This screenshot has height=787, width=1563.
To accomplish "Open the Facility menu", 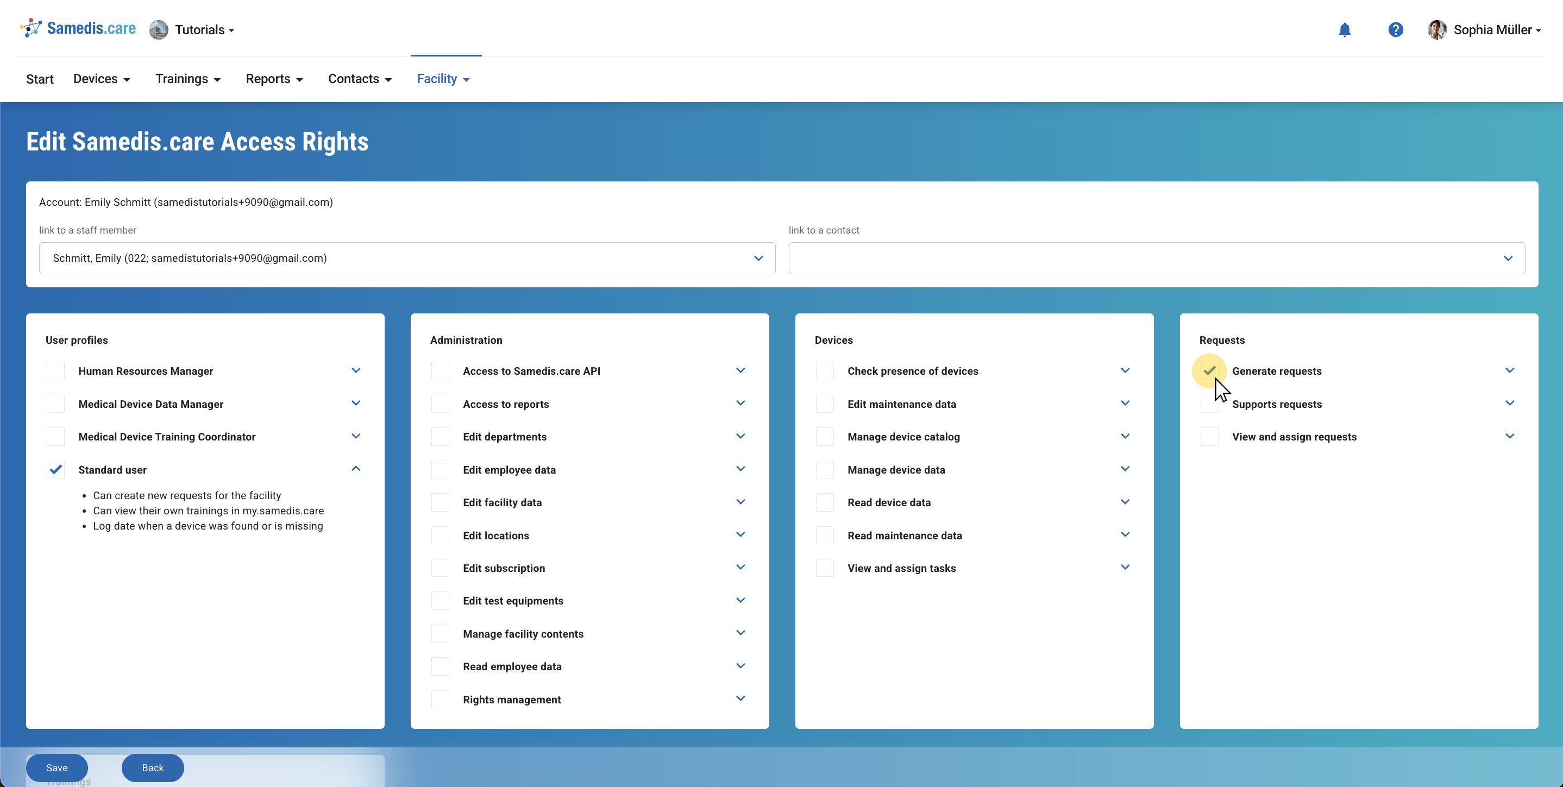I will (x=443, y=79).
